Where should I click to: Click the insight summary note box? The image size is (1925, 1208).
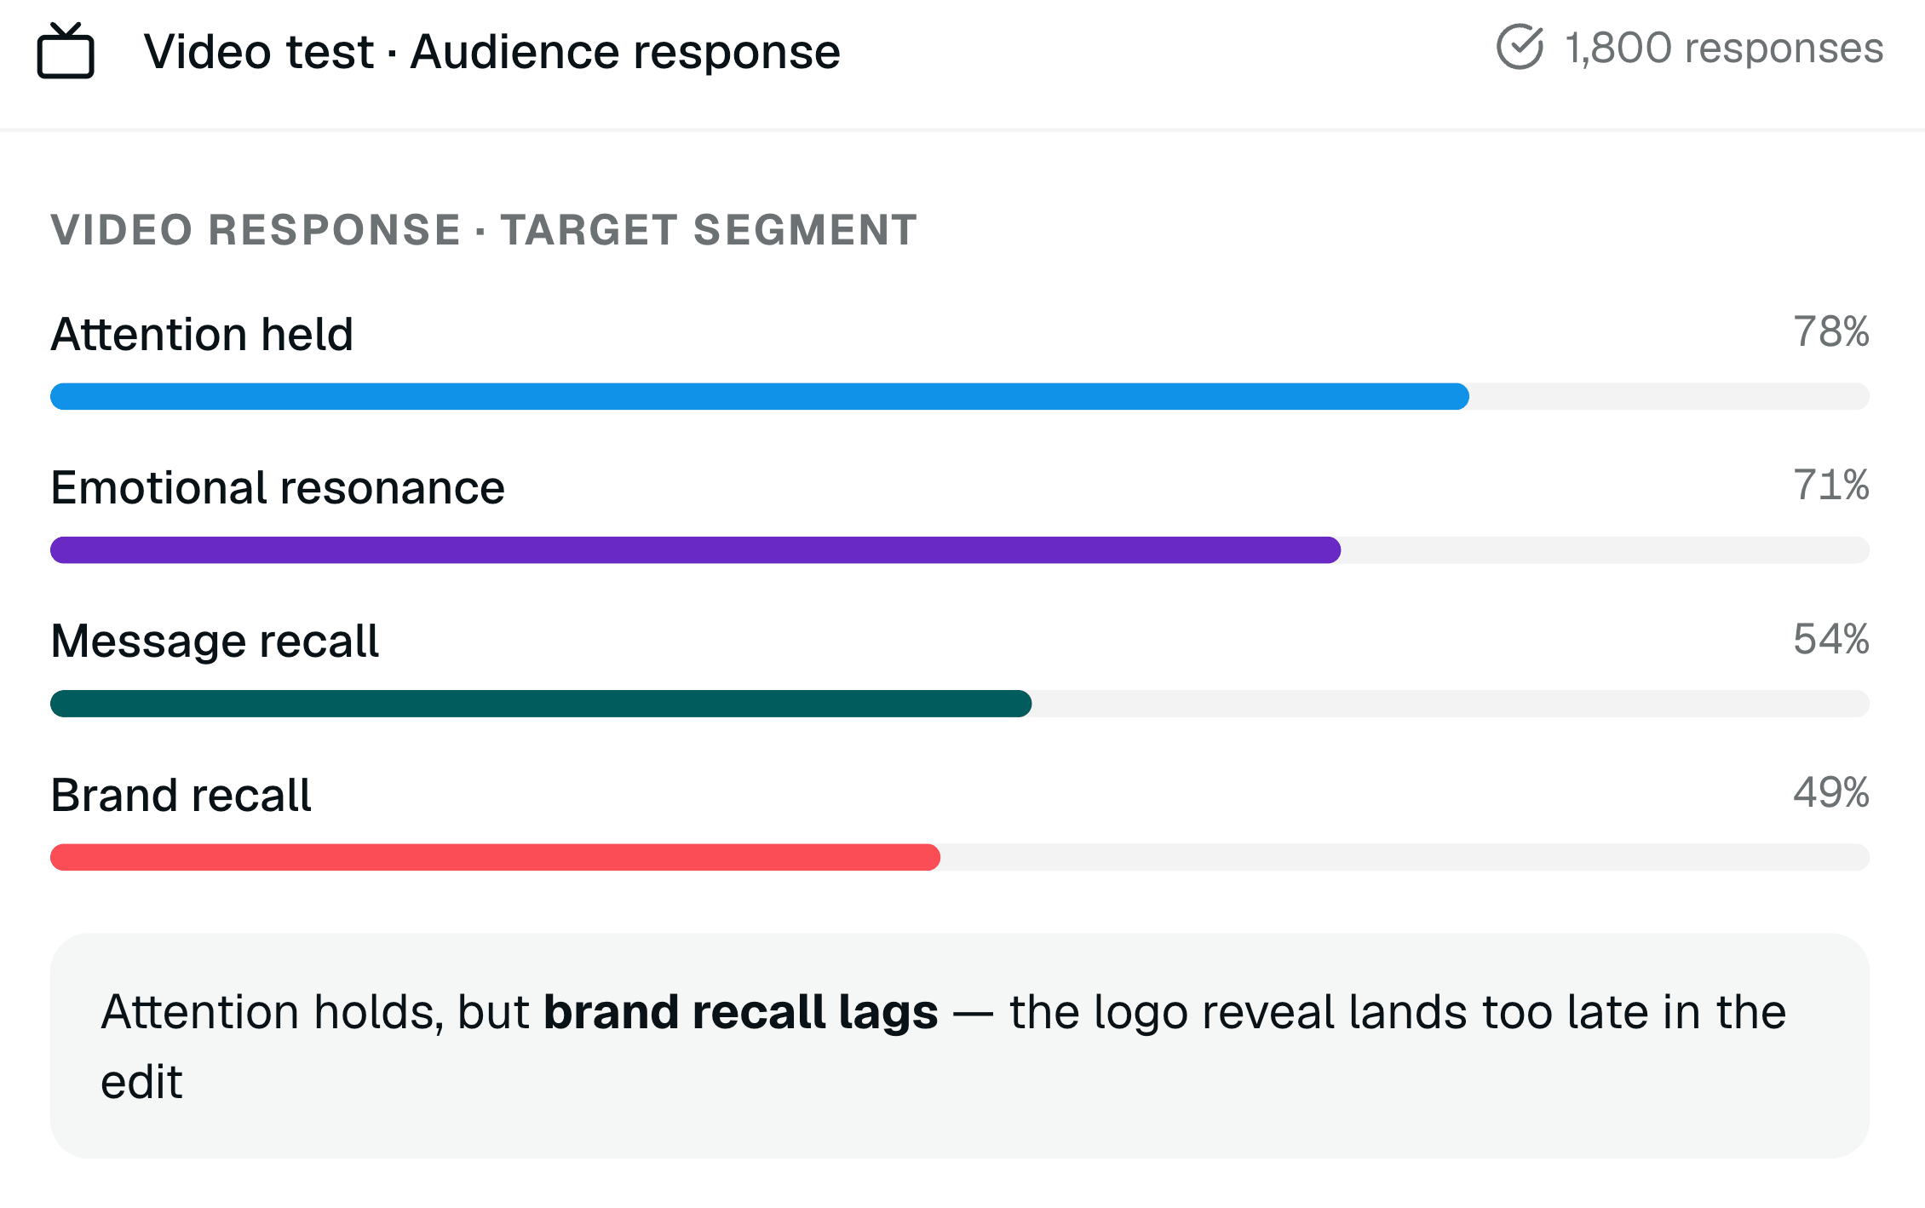click(x=960, y=1046)
